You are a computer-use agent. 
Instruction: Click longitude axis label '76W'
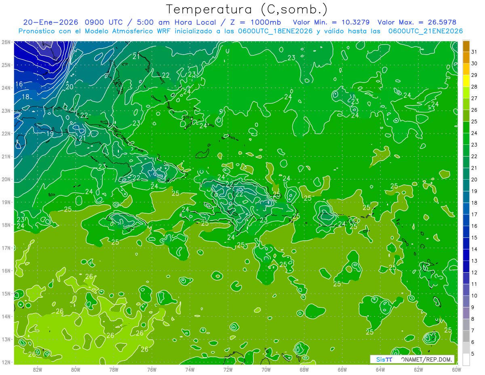[152, 369]
